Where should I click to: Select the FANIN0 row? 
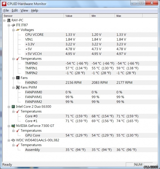click(x=91, y=82)
